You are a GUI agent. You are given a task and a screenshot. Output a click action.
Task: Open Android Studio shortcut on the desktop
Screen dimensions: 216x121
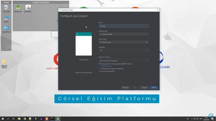18,8
